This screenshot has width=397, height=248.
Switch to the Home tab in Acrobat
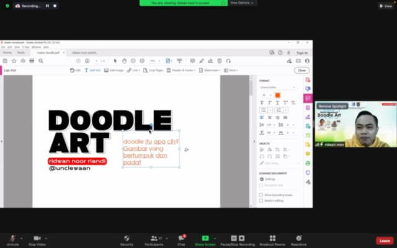(7, 53)
